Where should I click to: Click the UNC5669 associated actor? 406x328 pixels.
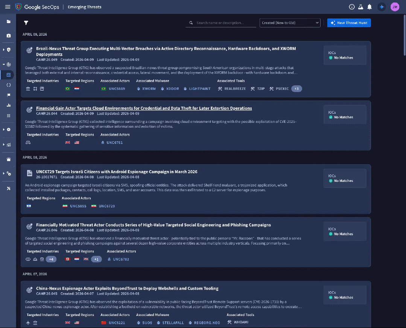[116, 89]
